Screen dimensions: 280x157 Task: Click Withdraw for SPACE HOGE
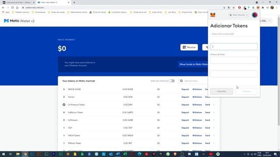click(x=197, y=89)
